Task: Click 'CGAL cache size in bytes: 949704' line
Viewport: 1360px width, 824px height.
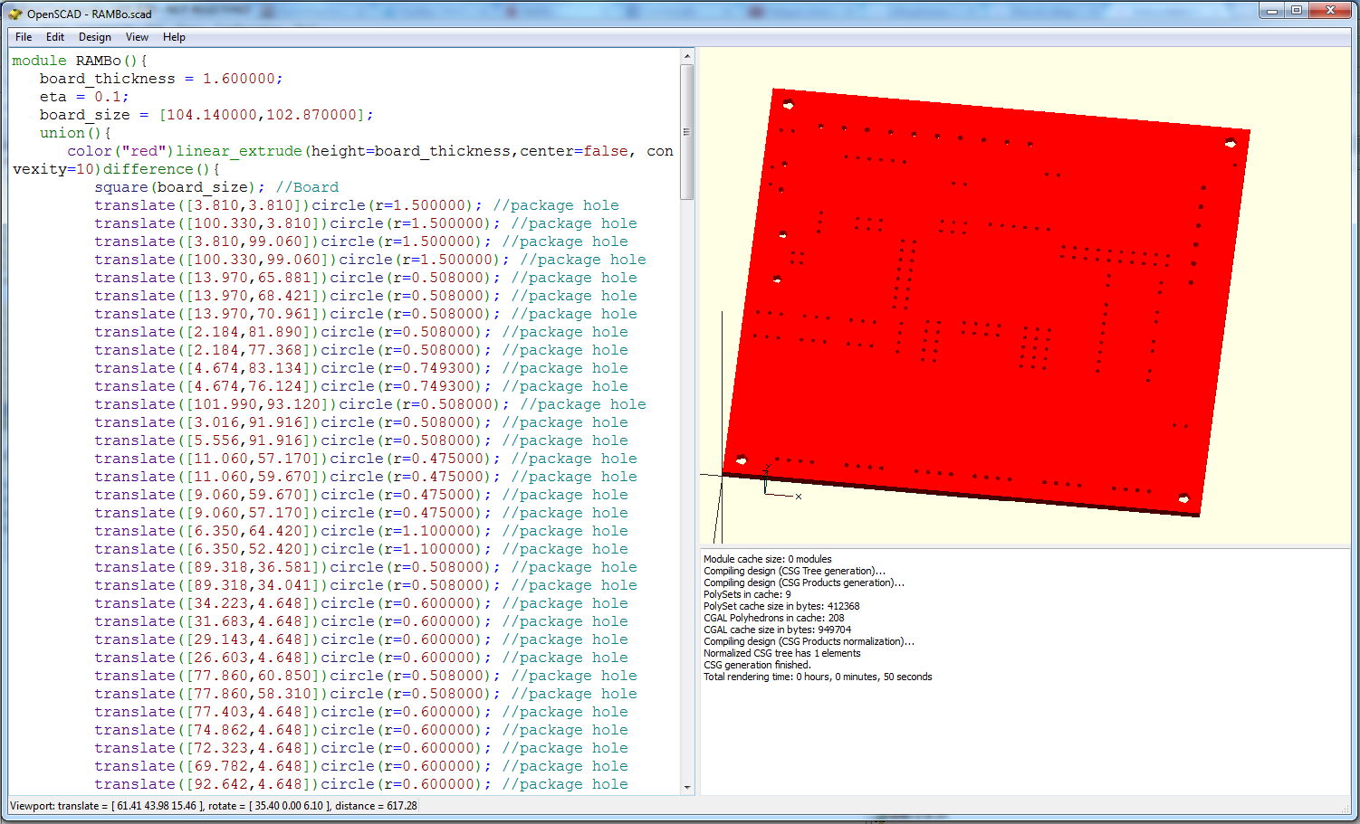Action: pos(778,630)
